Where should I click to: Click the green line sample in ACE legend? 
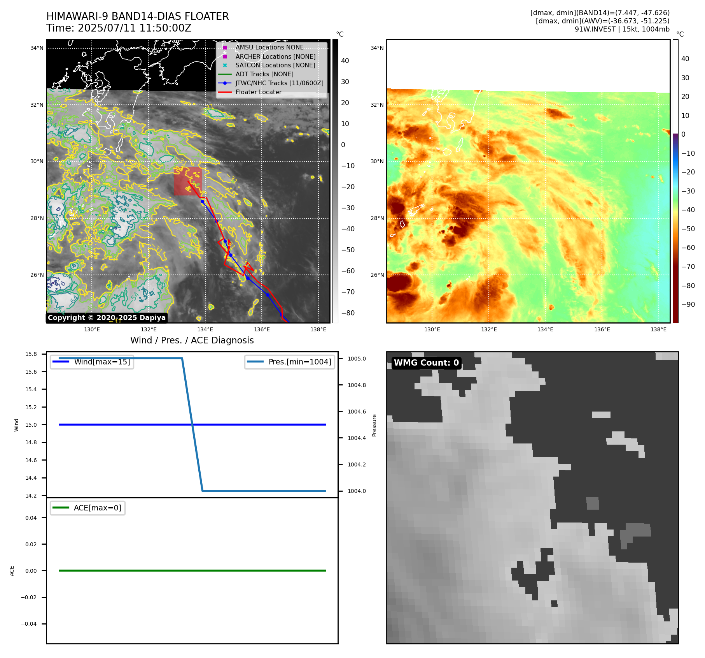coord(61,508)
